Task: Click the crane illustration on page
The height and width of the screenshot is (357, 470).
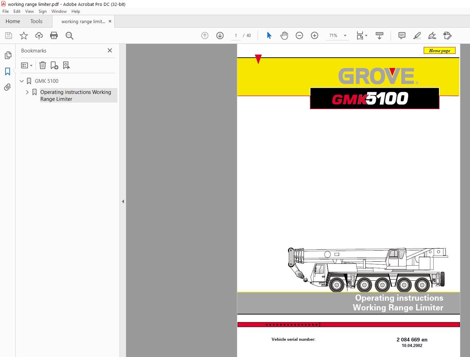Action: point(368,269)
